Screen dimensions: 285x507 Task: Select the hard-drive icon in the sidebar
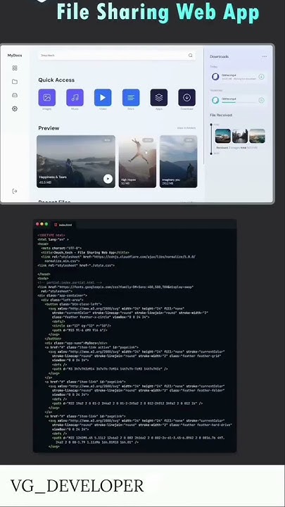[15, 95]
